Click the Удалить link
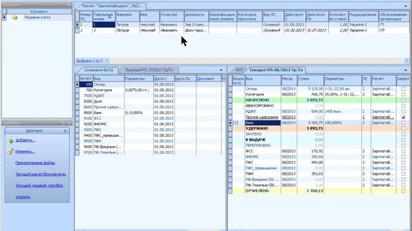The image size is (412, 231). [23, 197]
